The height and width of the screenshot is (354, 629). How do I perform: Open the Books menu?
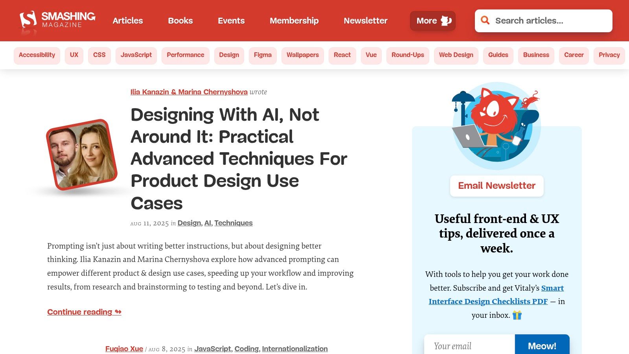(x=180, y=20)
